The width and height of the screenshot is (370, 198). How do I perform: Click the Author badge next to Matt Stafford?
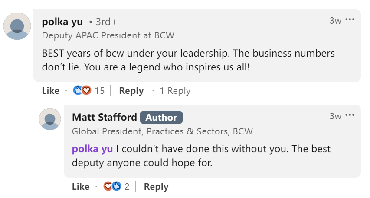[x=161, y=117]
